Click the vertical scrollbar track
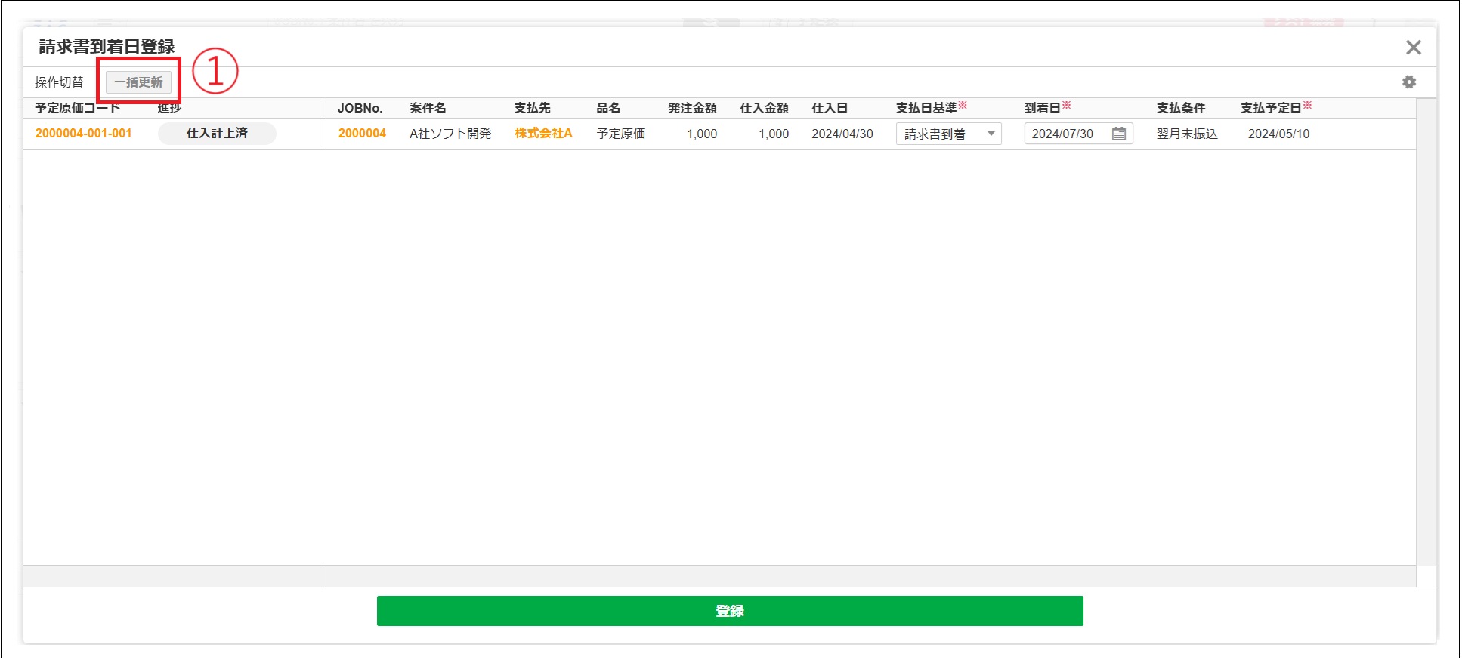Viewport: 1462px width, 660px height. pos(1426,340)
